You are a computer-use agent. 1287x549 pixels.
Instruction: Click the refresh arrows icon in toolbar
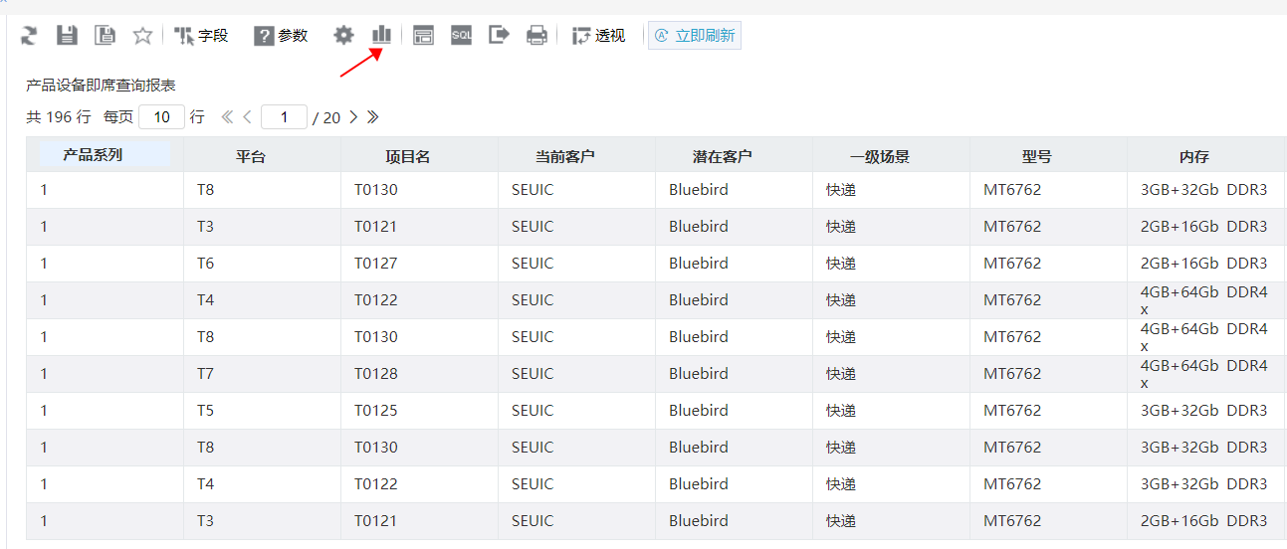(x=29, y=36)
